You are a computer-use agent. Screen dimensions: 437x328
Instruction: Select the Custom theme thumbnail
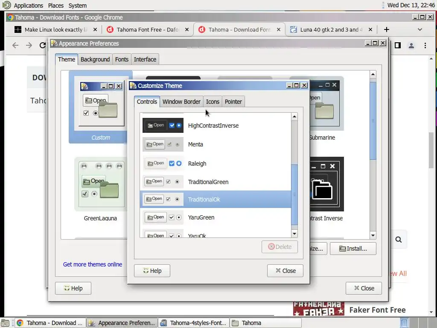pos(101,107)
